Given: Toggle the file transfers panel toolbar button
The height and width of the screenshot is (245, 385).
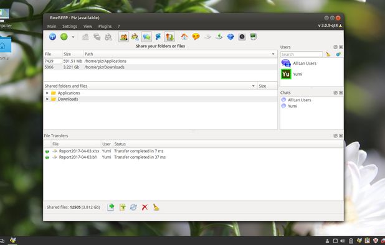Looking at the screenshot, I should tap(169, 37).
